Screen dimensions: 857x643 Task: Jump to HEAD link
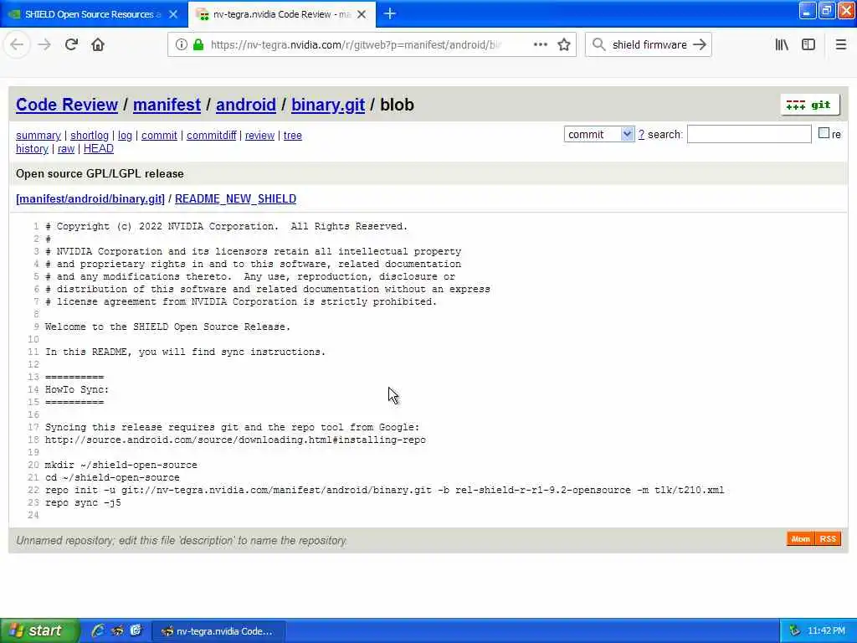point(99,149)
